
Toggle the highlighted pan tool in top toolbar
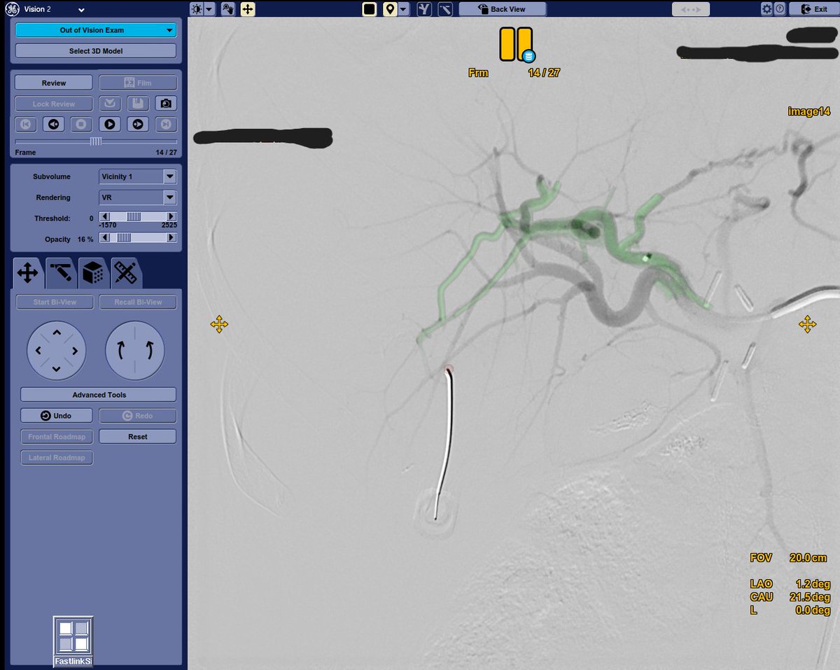pyautogui.click(x=247, y=9)
